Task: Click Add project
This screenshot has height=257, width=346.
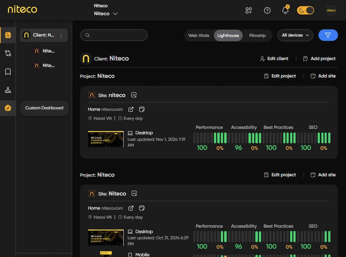Action: click(x=319, y=59)
